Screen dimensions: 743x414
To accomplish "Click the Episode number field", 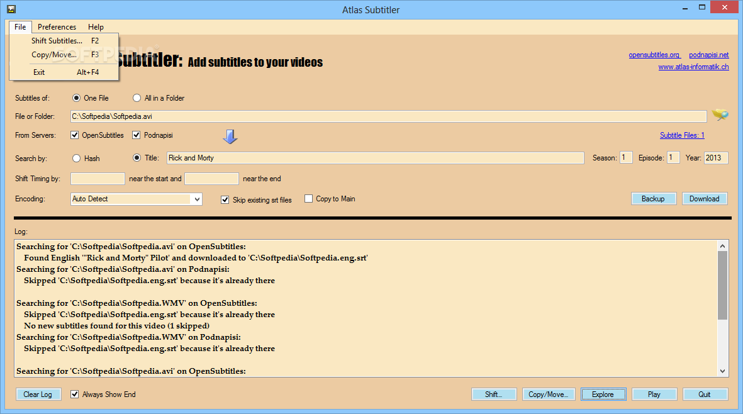I will 673,158.
